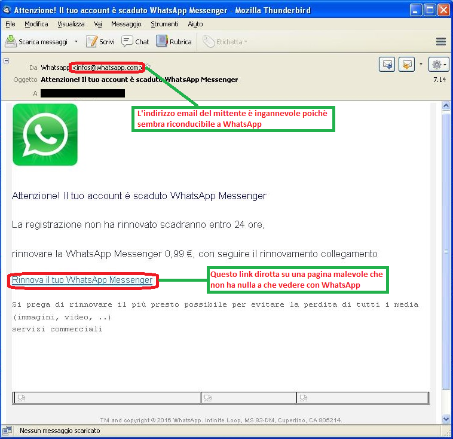The image size is (453, 439).
Task: Click the 'Nessun messaggio scaricato' status text
Action: (x=60, y=431)
